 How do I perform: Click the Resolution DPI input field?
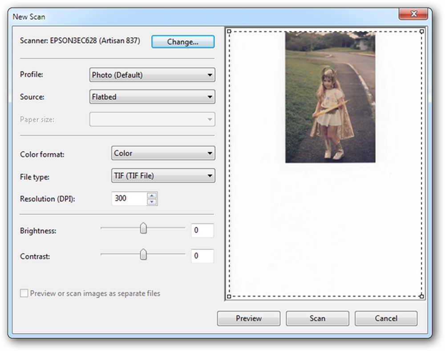coord(129,198)
